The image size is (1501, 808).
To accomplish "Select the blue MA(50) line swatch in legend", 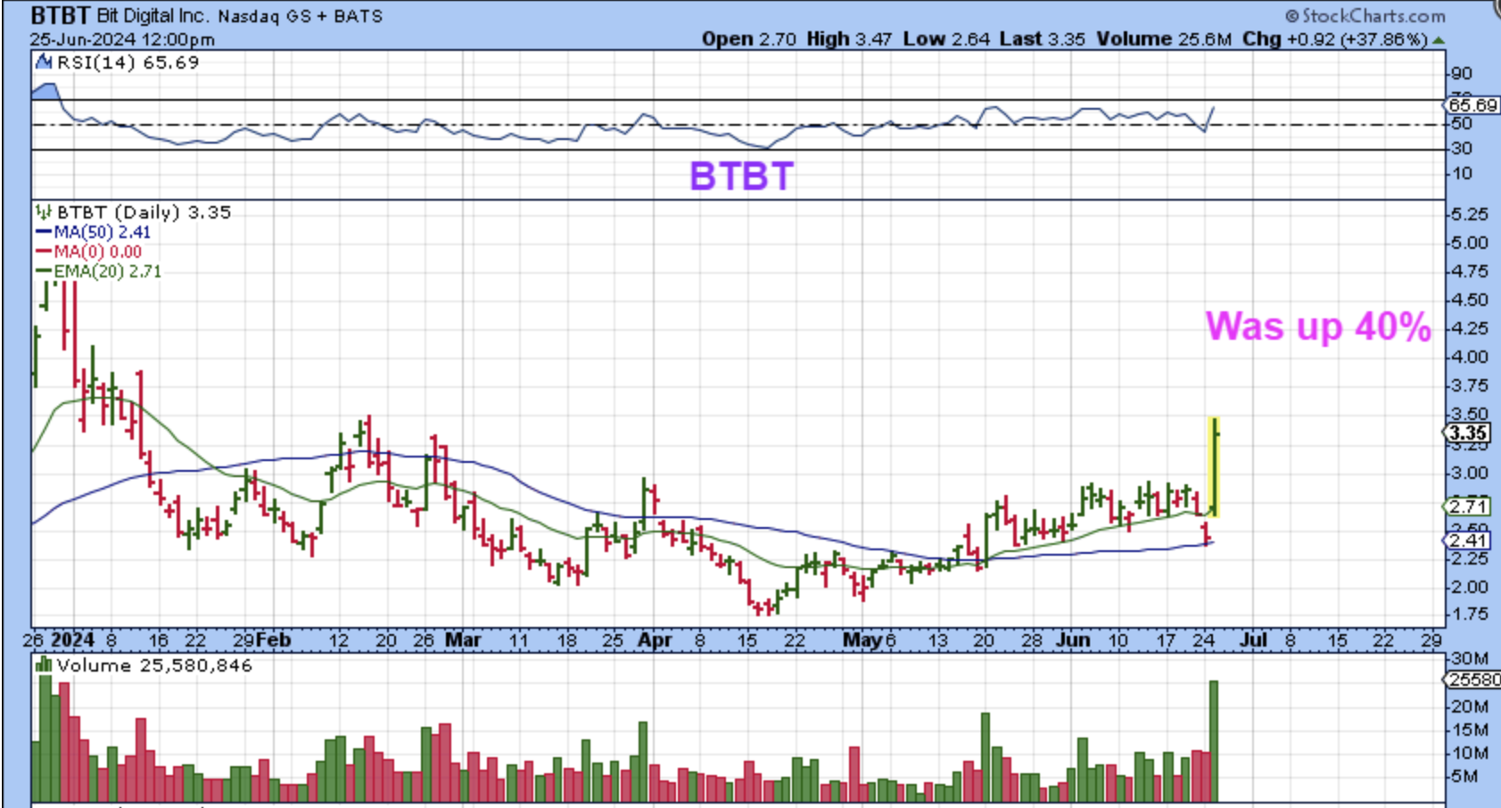I will coord(44,233).
